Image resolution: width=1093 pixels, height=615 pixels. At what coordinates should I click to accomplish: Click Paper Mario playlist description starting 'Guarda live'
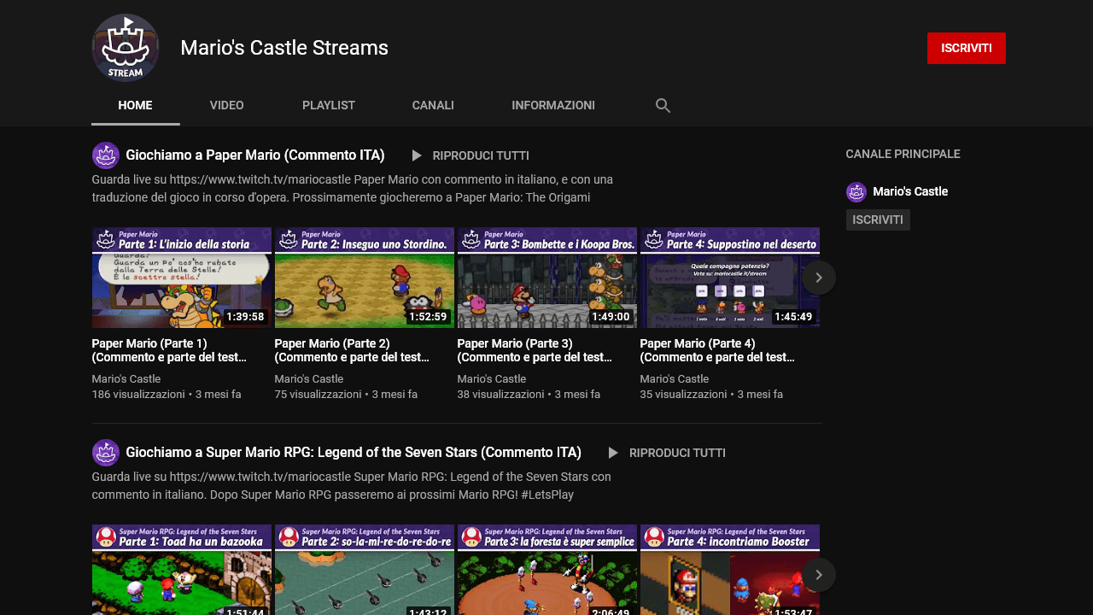coord(353,189)
